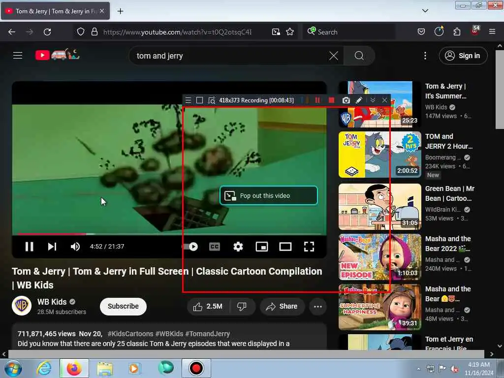Go back in browser
The image size is (504, 378).
[12, 32]
